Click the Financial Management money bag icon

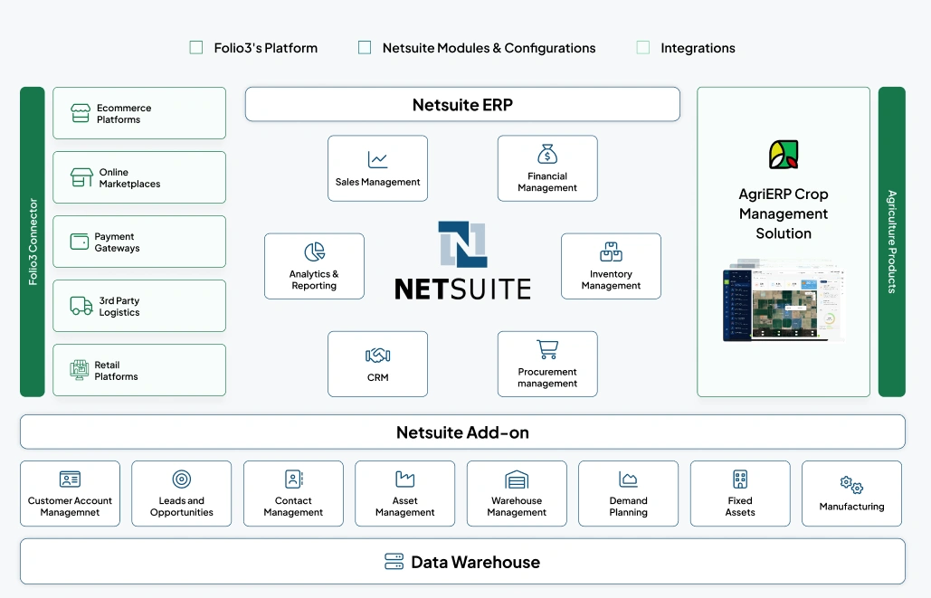[x=547, y=154]
